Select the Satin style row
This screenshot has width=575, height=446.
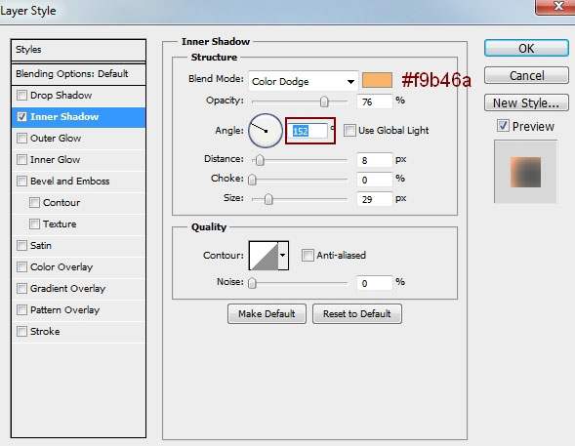78,246
